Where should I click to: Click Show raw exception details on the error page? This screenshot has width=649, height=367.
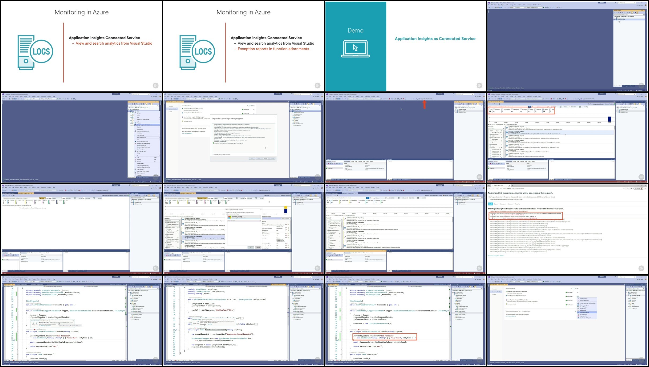click(496, 256)
